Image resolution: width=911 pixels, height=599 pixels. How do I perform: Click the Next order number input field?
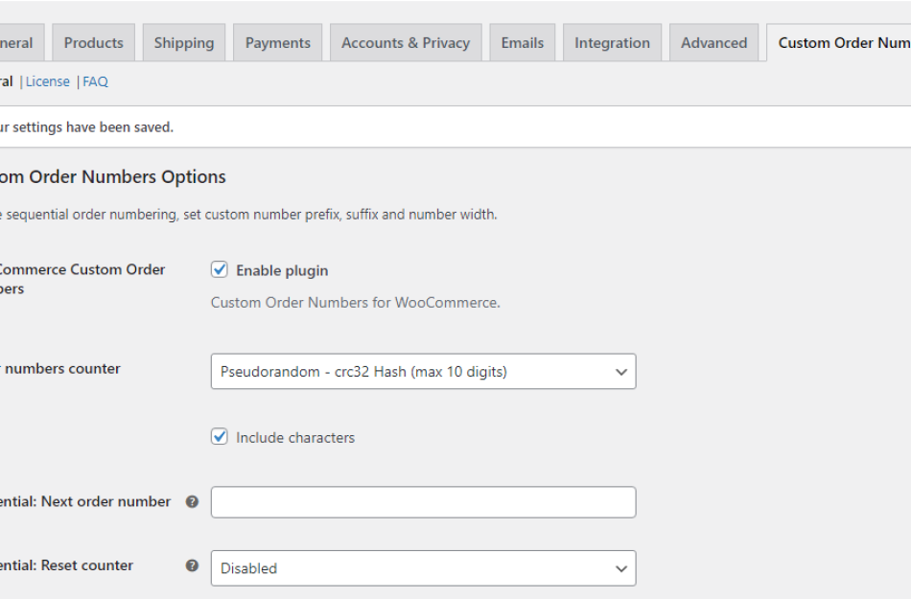[422, 501]
